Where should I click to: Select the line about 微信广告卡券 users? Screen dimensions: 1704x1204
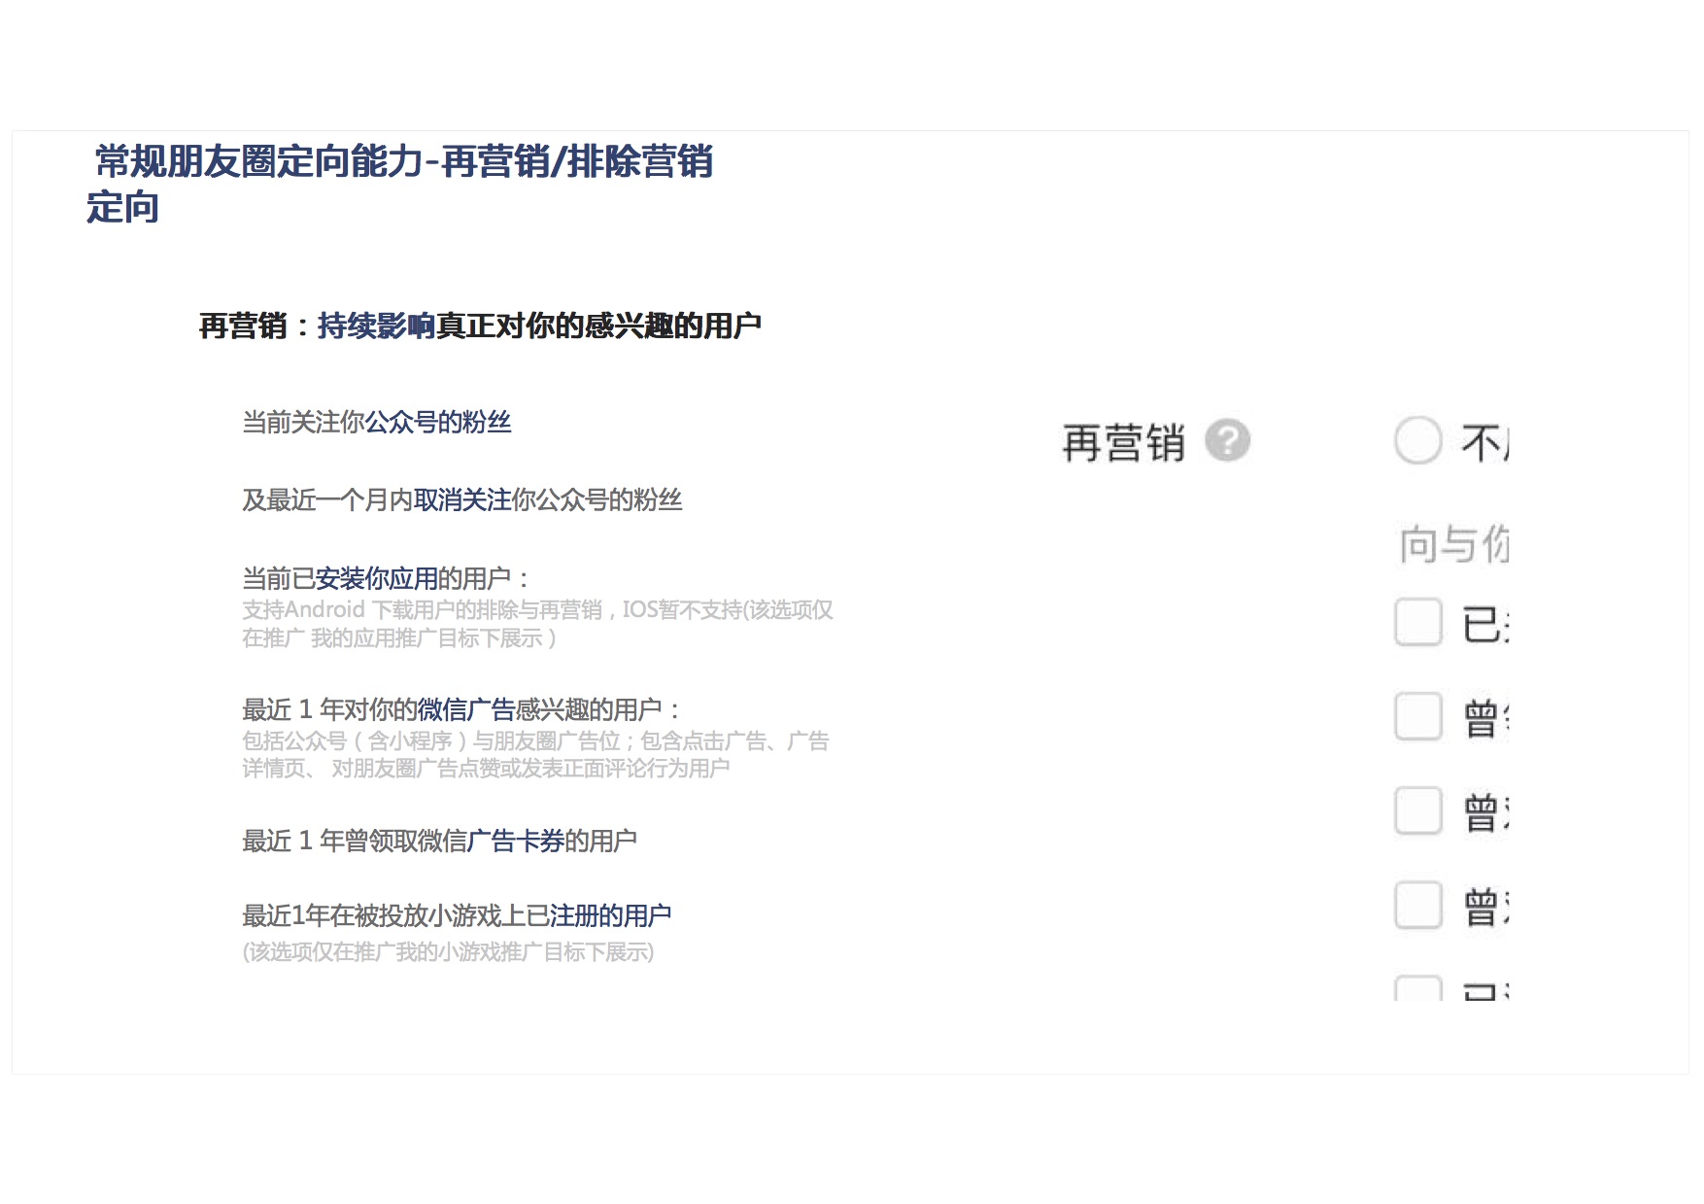point(439,841)
